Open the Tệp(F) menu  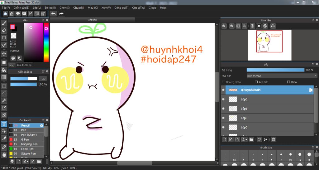pyautogui.click(x=6, y=8)
